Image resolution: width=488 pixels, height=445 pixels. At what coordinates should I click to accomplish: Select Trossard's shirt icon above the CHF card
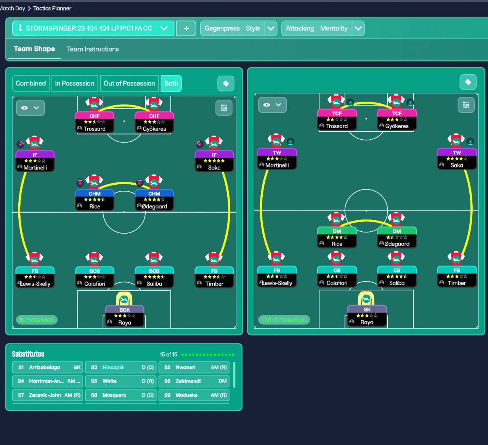[94, 104]
